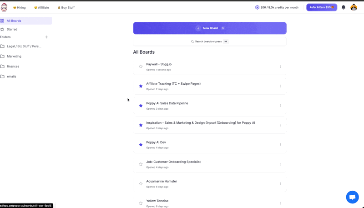Open more options for Job: Customer Onboarding Specialist
Screen dimensions: 364x208
(x=280, y=164)
